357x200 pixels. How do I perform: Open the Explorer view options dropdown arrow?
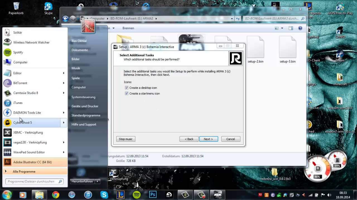[x=282, y=28]
